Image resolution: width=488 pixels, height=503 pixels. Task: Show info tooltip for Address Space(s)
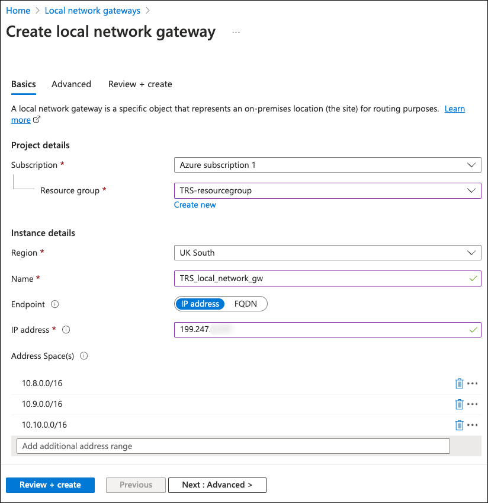point(84,356)
